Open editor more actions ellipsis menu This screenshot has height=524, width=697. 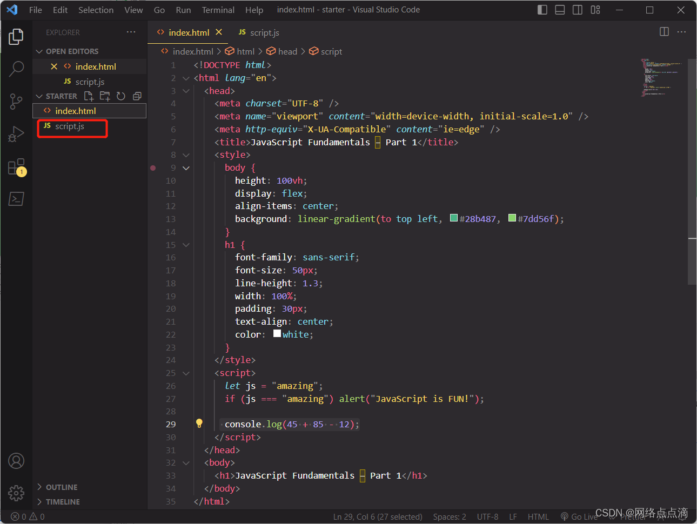tap(682, 32)
